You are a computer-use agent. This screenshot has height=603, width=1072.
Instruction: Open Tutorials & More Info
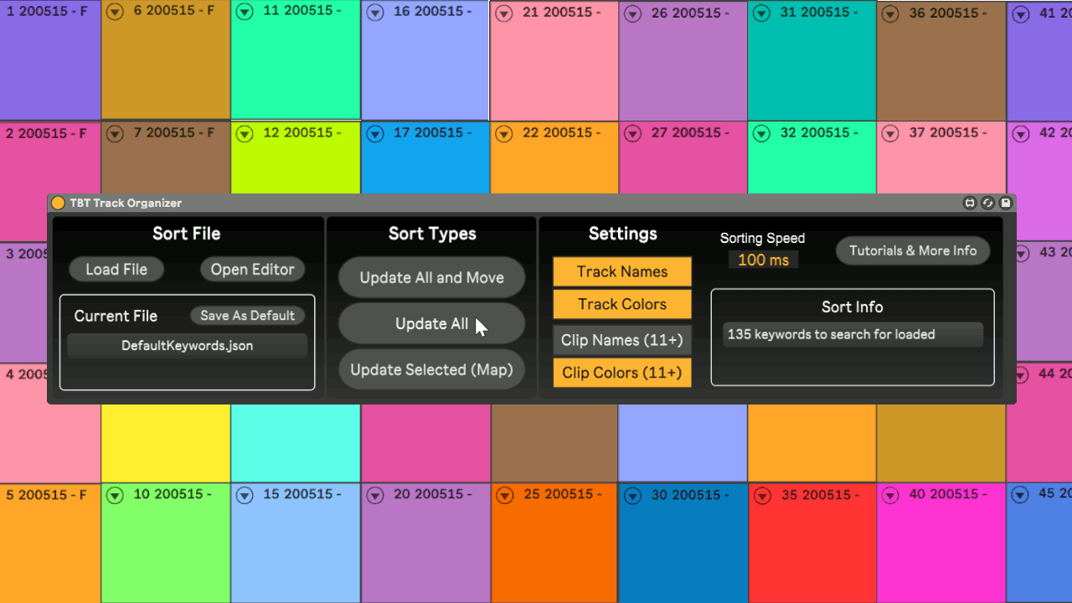coord(912,250)
